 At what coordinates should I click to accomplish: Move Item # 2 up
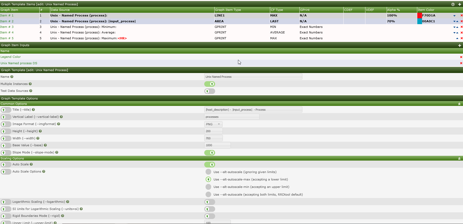(457, 21)
